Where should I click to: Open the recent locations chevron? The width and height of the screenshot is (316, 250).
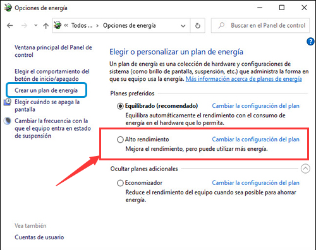click(x=36, y=25)
